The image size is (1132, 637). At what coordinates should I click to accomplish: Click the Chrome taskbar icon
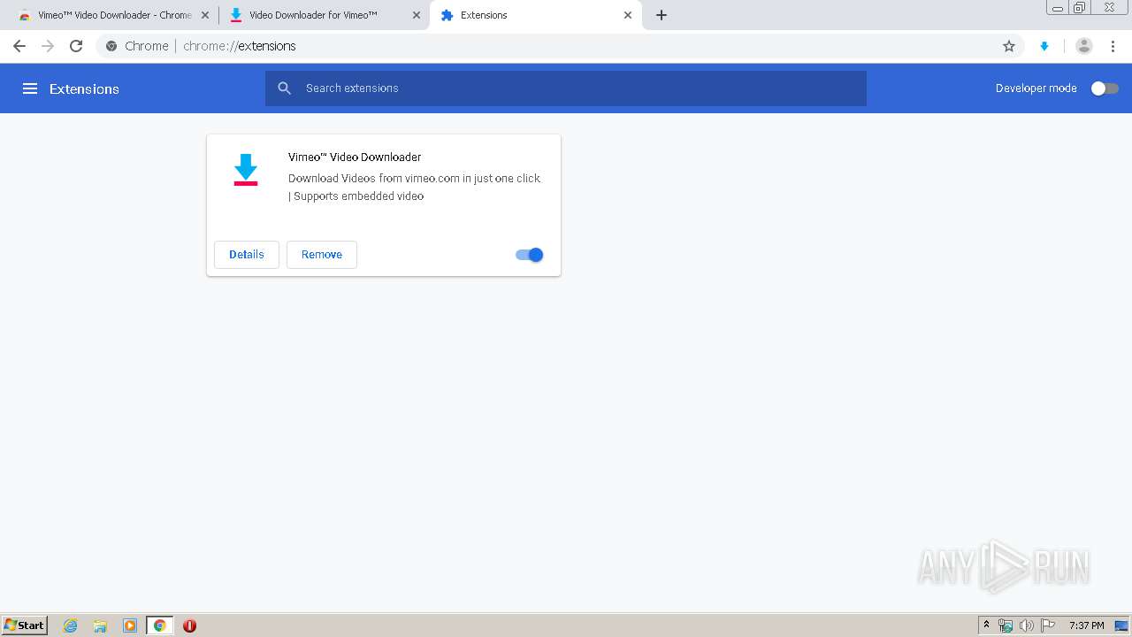[x=160, y=625]
